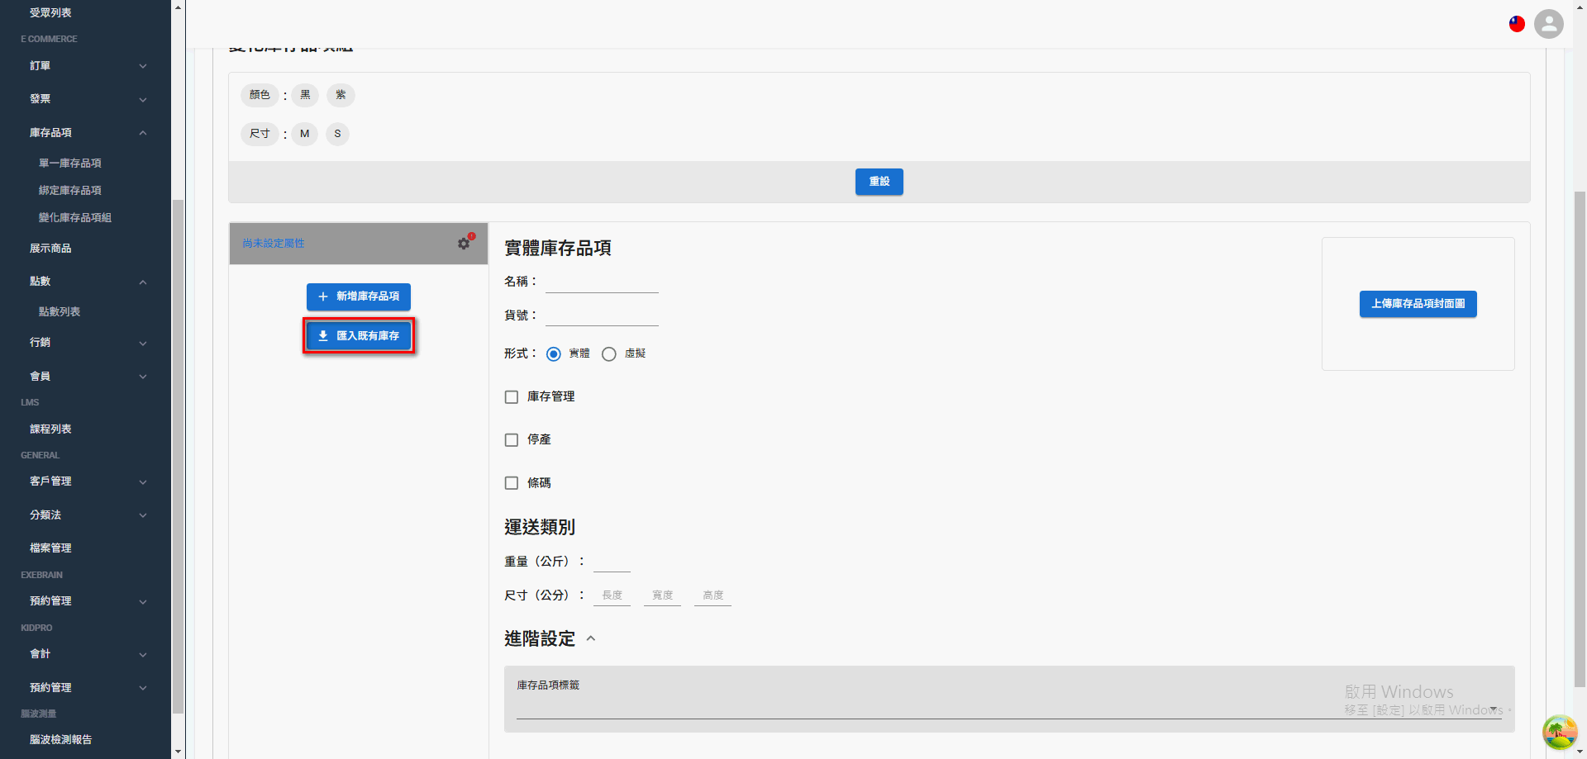The width and height of the screenshot is (1587, 759).
Task: Click the 黑 color chip
Action: (305, 95)
